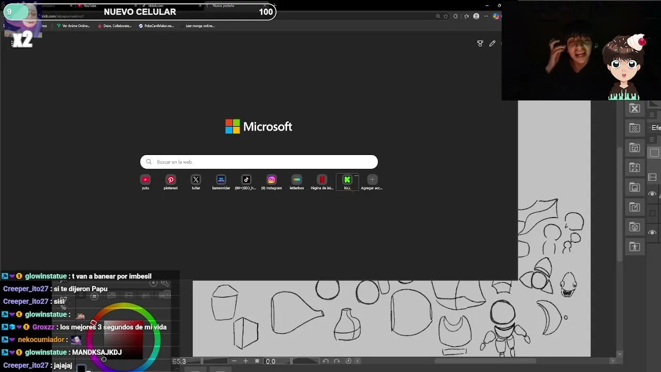Open the human pose material folder icon
The width and height of the screenshot is (661, 372).
[x=635, y=247]
